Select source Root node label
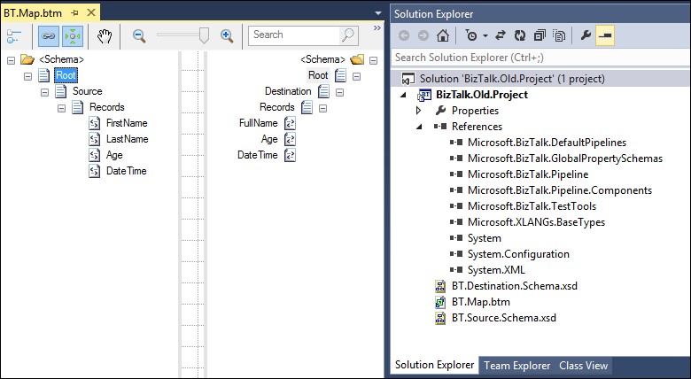The width and height of the screenshot is (691, 379). [x=66, y=75]
